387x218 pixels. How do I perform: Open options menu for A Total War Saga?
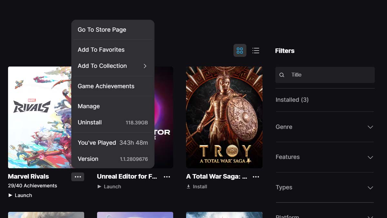(x=256, y=177)
